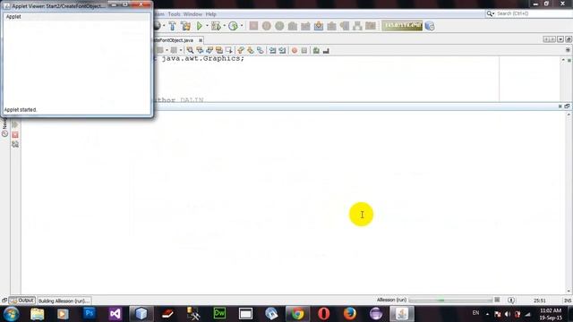This screenshot has width=573, height=322.
Task: Run the project with green play icon
Action: 199,26
